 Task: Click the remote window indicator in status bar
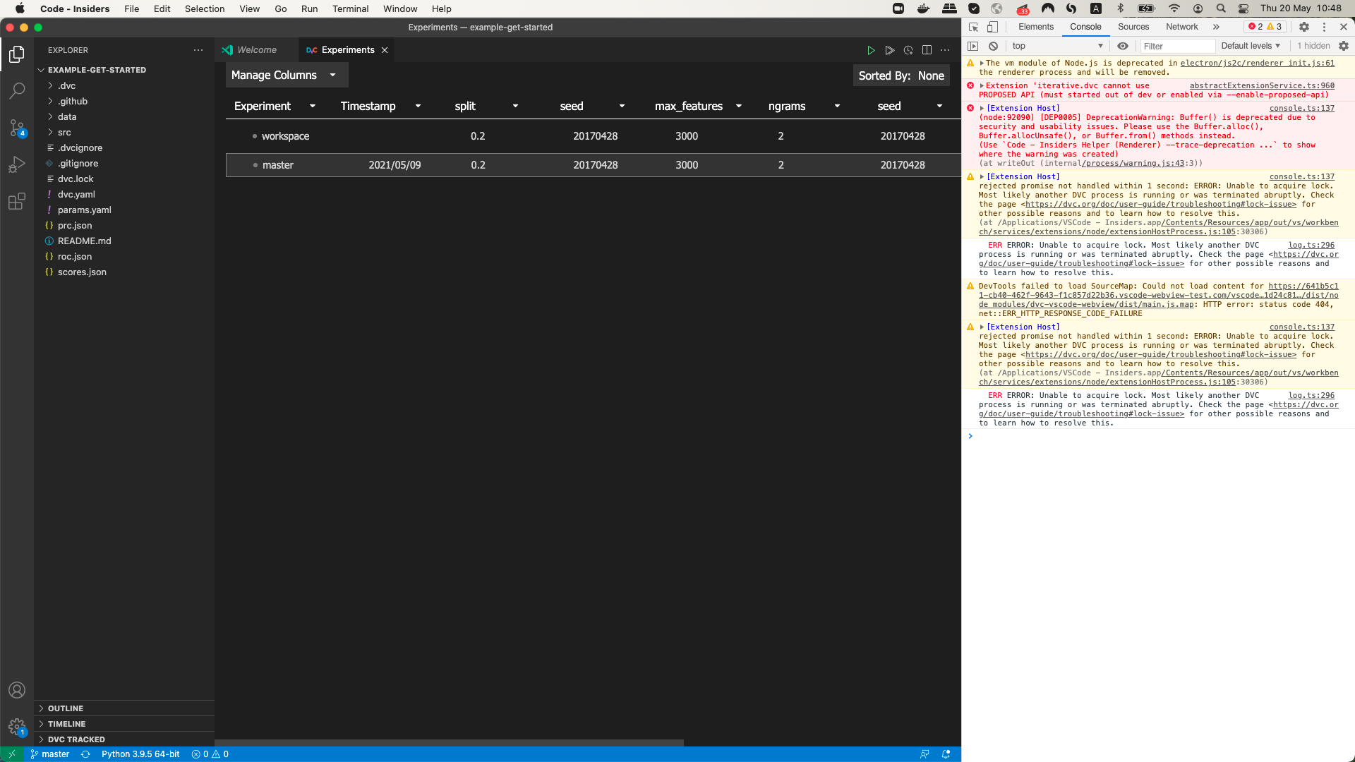[12, 754]
